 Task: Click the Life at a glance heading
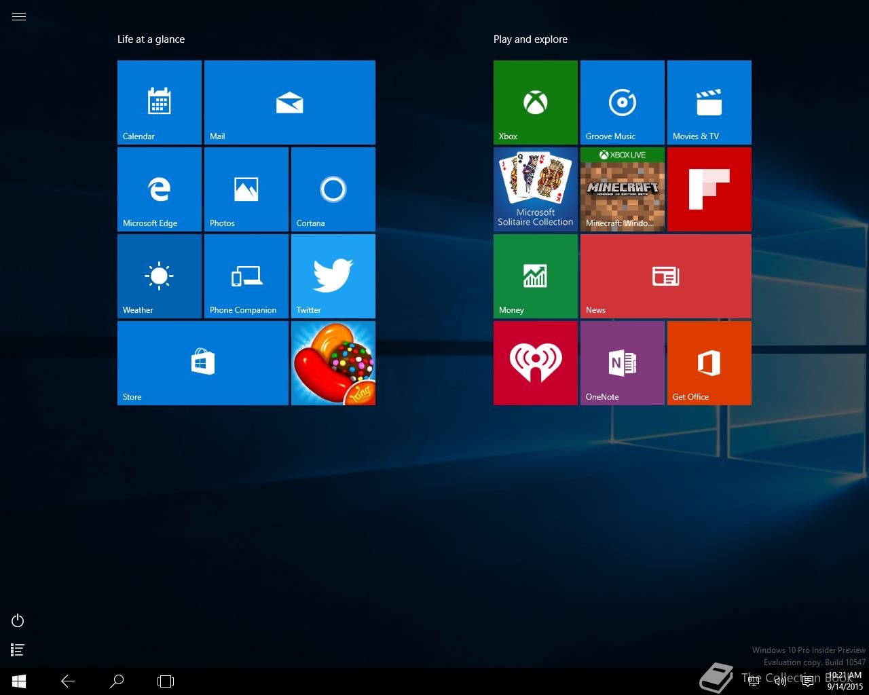coord(151,39)
